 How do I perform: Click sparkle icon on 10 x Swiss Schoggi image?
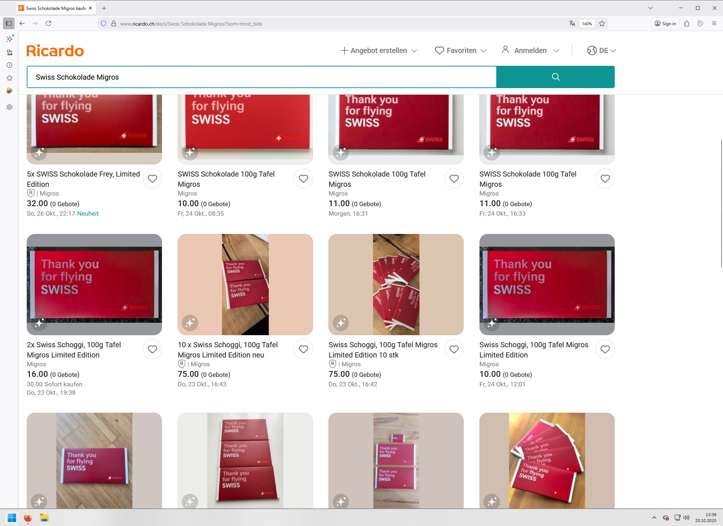[190, 323]
